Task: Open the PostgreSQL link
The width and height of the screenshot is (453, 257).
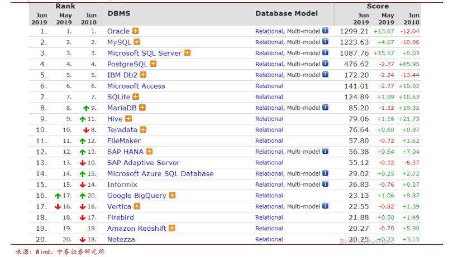Action: 127,64
